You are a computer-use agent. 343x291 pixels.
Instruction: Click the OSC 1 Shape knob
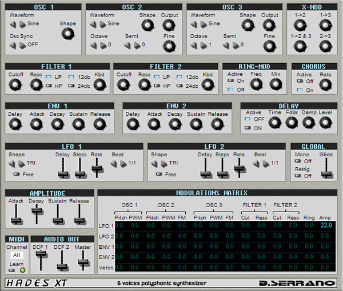pyautogui.click(x=68, y=34)
